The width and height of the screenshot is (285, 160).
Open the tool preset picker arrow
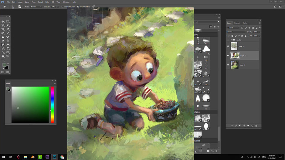7,7
